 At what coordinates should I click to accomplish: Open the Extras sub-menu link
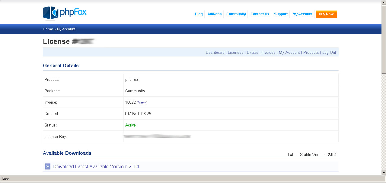coord(253,52)
